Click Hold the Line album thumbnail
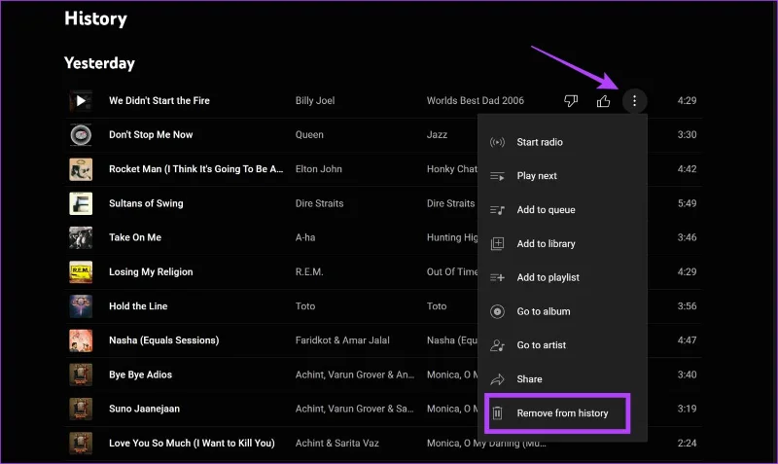Screen dimensions: 778x464 pyautogui.click(x=81, y=306)
